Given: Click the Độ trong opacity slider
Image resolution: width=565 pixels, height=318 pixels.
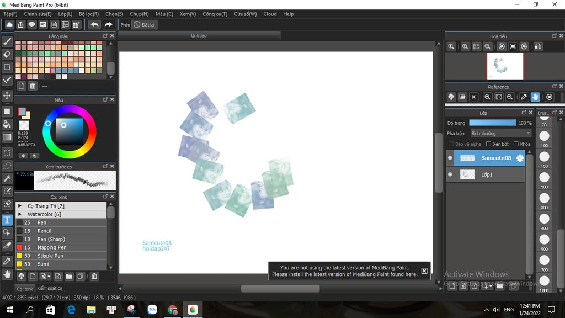Looking at the screenshot, I should click(492, 123).
